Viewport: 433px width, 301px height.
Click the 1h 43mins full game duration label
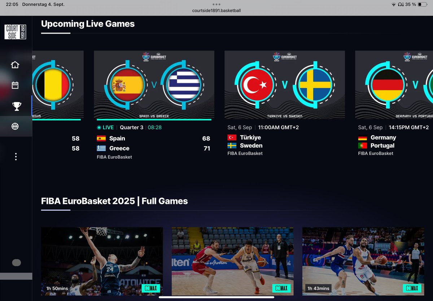click(318, 288)
